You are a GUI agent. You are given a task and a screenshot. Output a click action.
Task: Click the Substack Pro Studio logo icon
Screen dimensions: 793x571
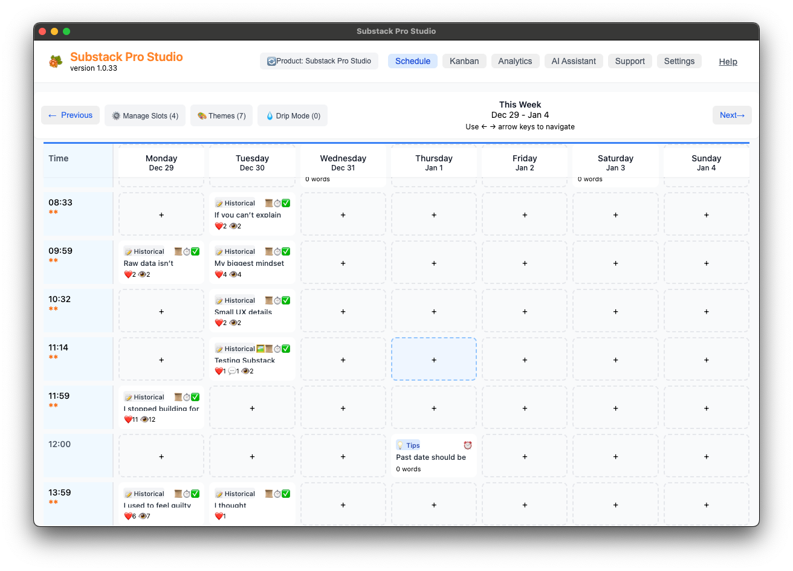coord(56,61)
